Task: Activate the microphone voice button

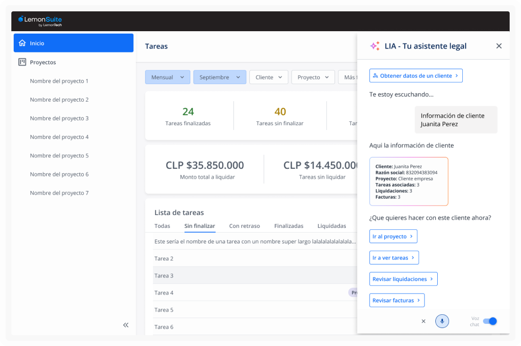Action: (442, 321)
